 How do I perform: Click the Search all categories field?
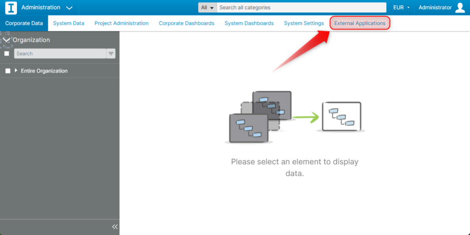301,8
